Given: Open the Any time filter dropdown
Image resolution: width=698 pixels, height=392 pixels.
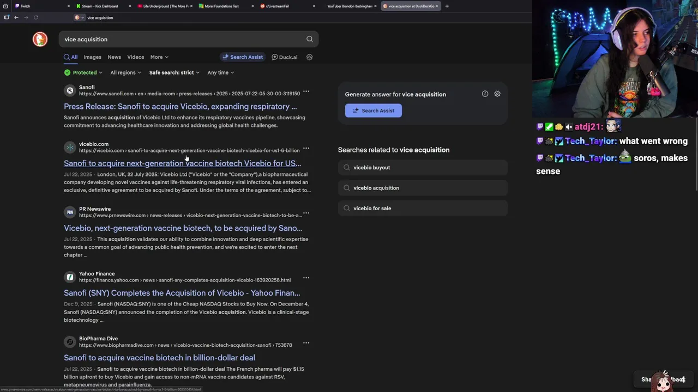Looking at the screenshot, I should tap(220, 72).
